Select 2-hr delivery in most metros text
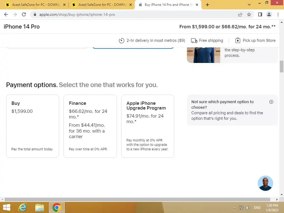Screen dimensions: 284x213 coord(156,40)
